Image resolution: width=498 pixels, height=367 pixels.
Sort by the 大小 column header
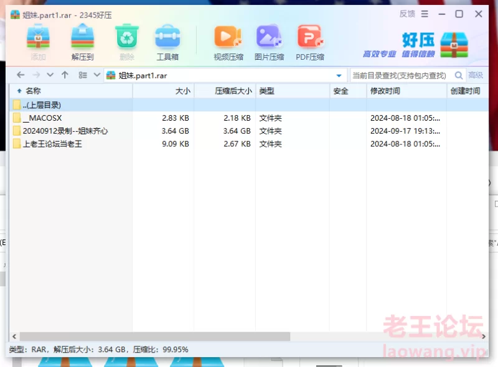163,91
